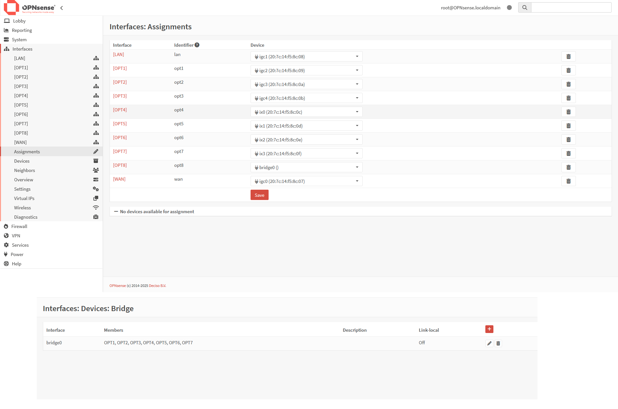
Task: Follow the OPNsense footer link
Action: click(118, 286)
